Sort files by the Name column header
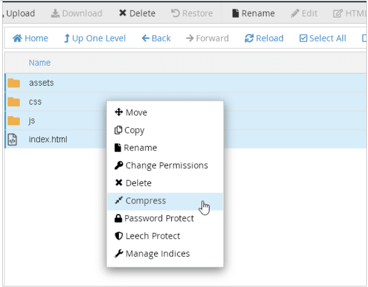The width and height of the screenshot is (368, 287). click(40, 62)
